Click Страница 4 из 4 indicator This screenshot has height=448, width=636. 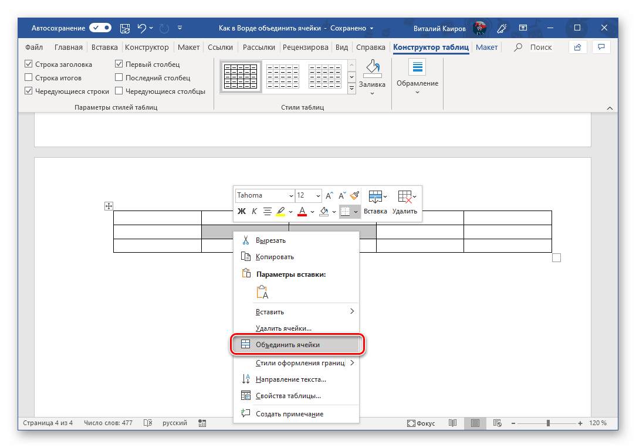[x=48, y=423]
